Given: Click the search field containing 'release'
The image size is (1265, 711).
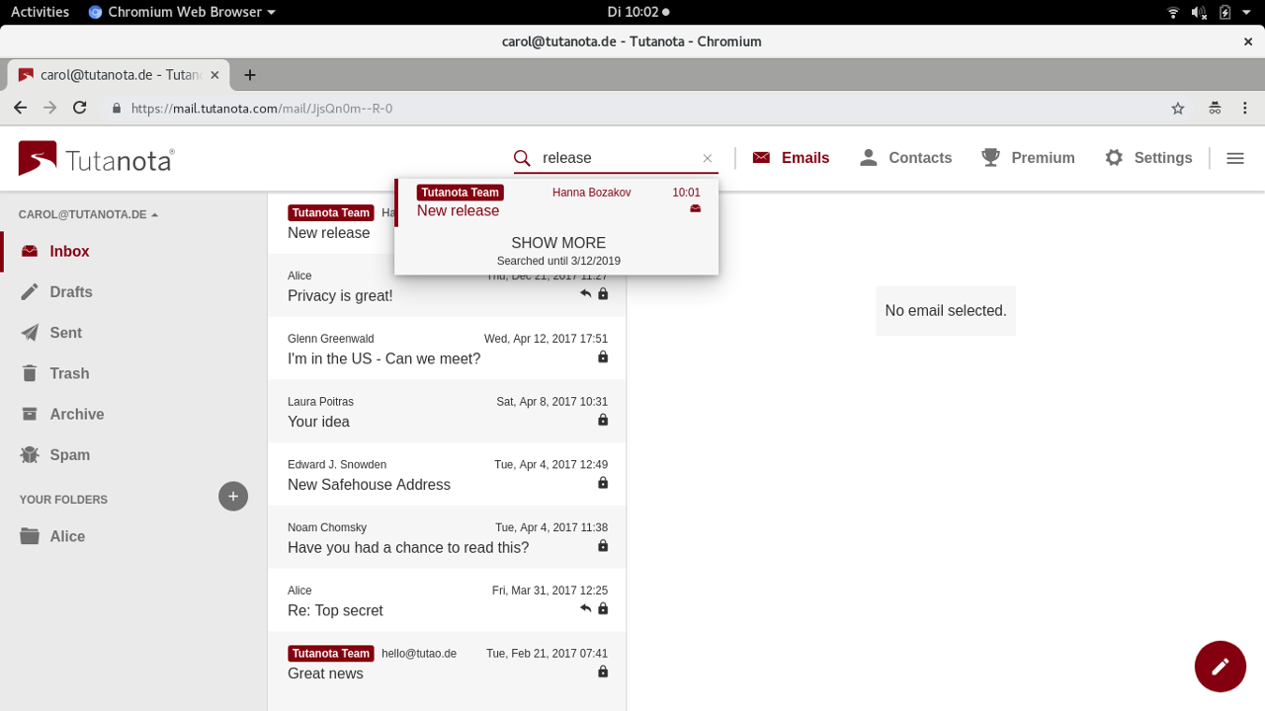Looking at the screenshot, I should tap(619, 158).
